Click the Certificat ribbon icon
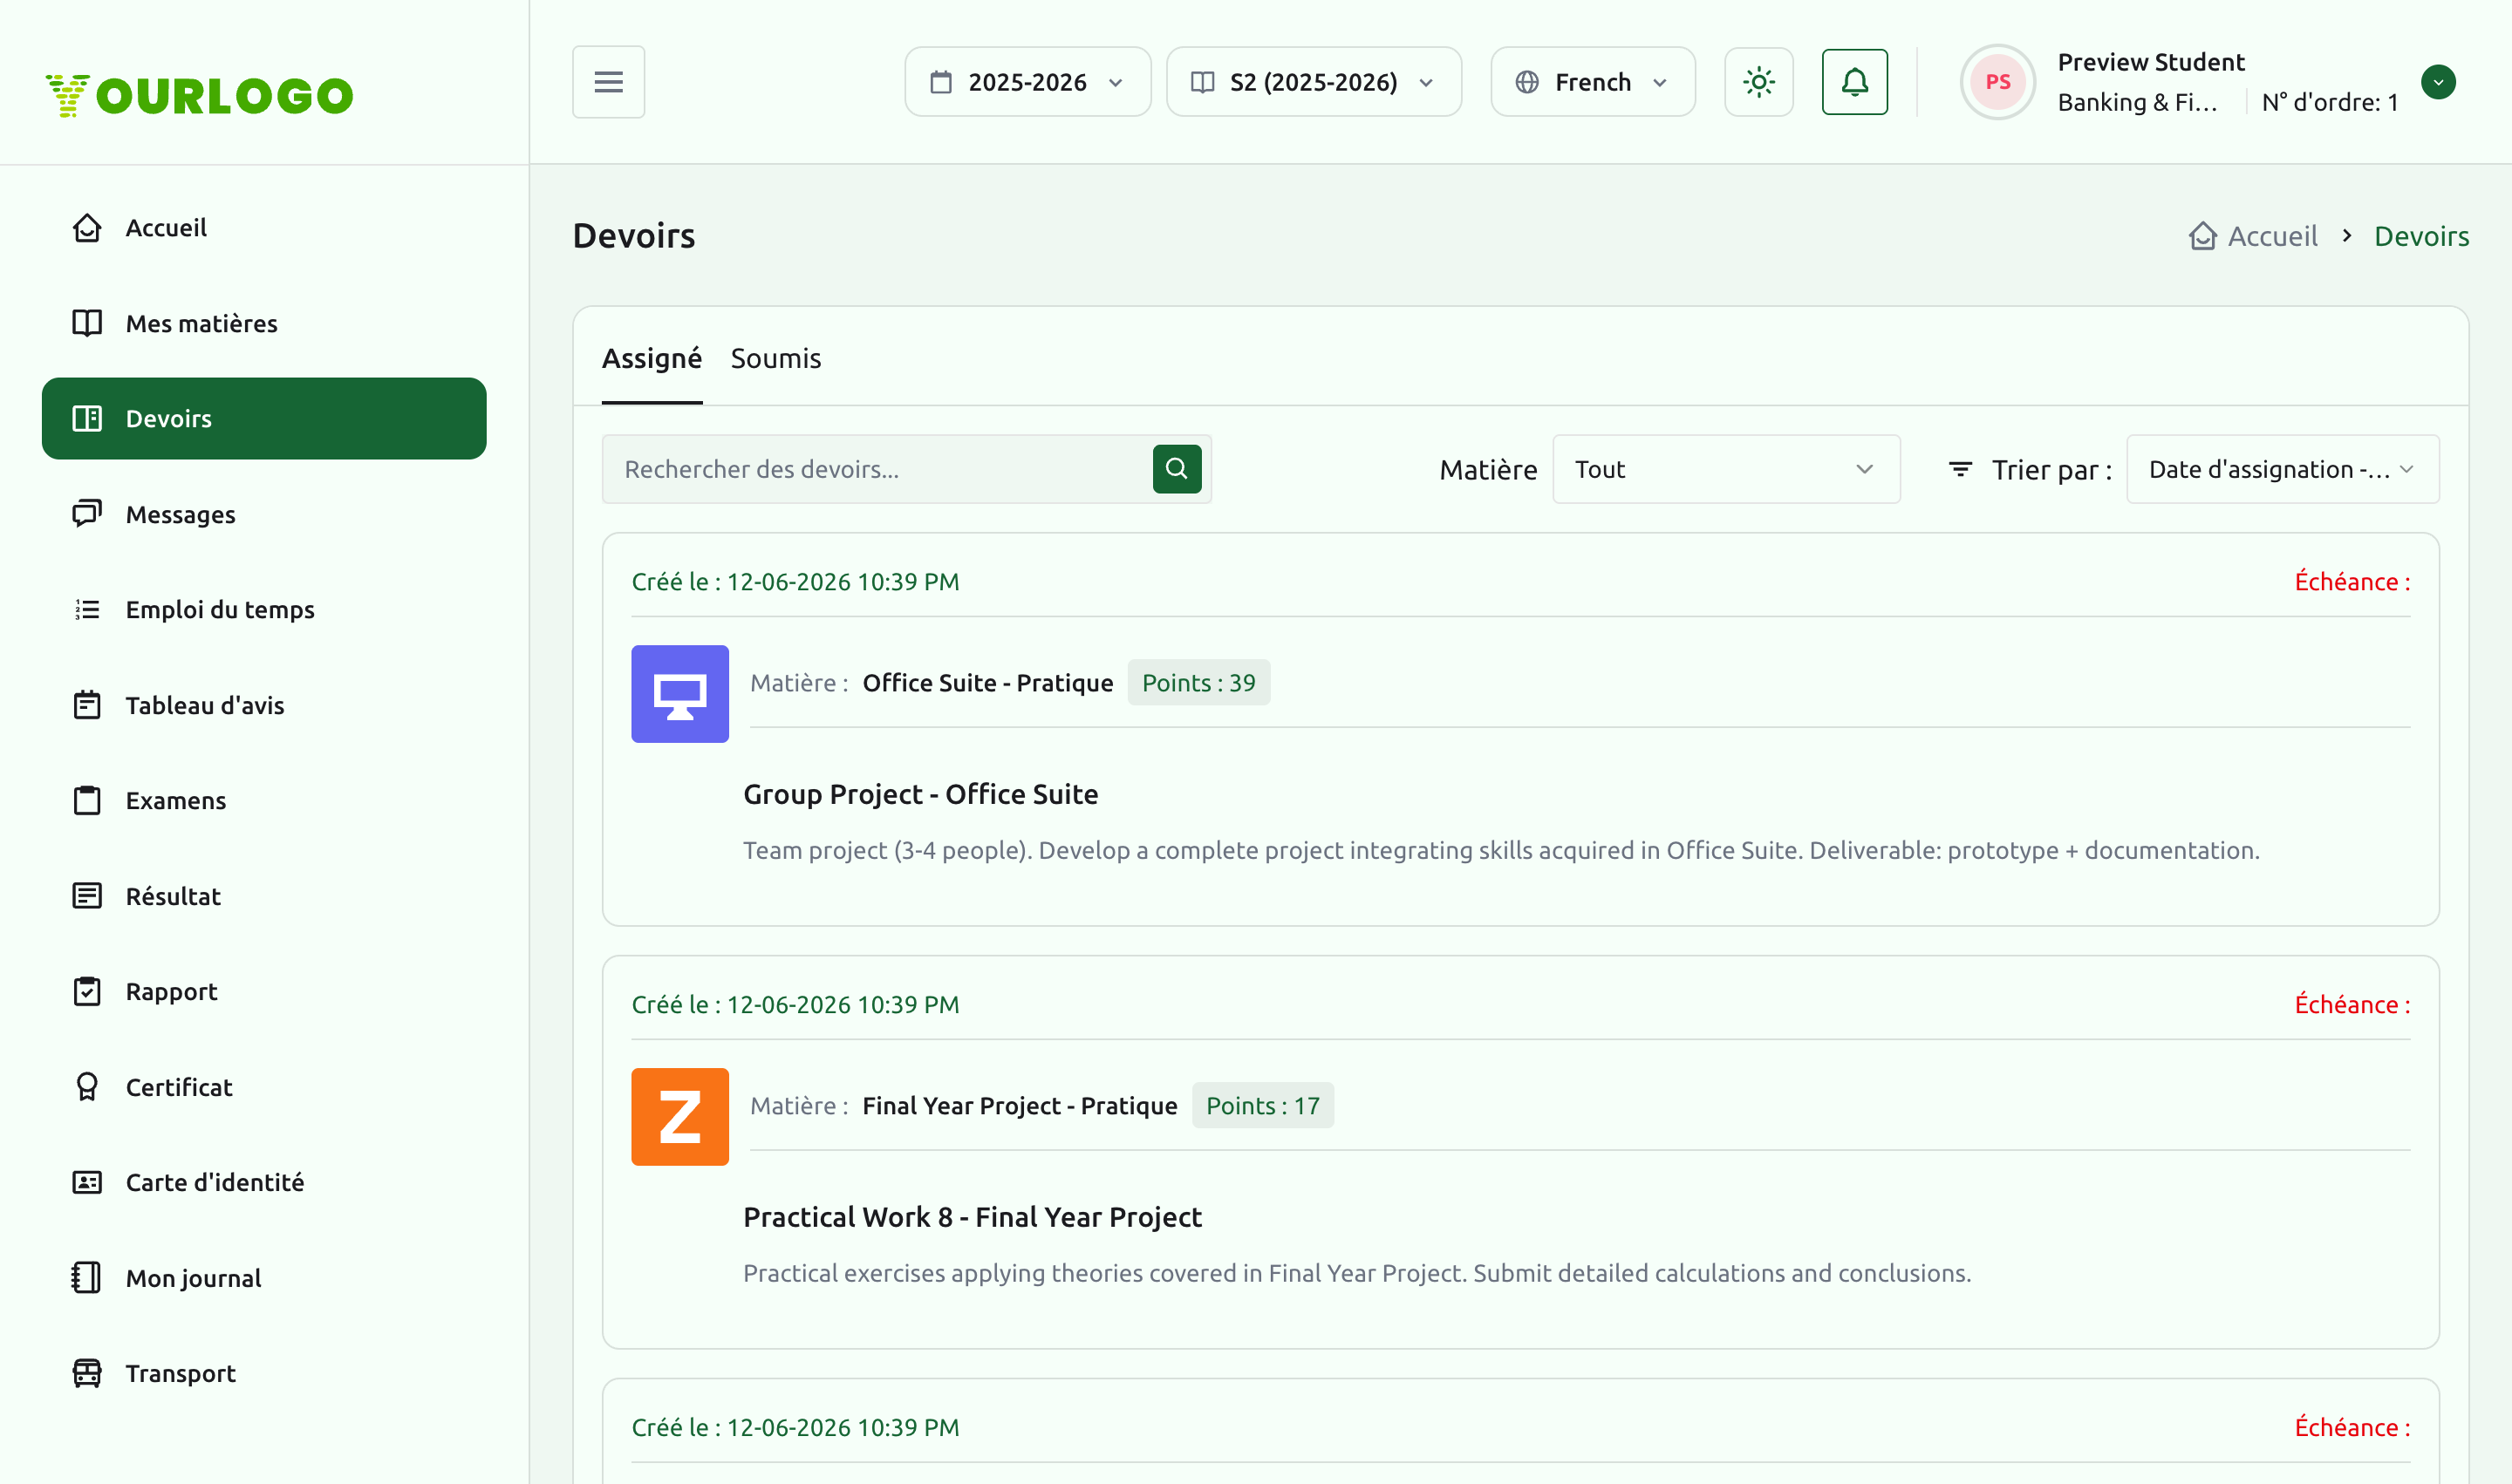The image size is (2512, 1484). (x=87, y=1087)
